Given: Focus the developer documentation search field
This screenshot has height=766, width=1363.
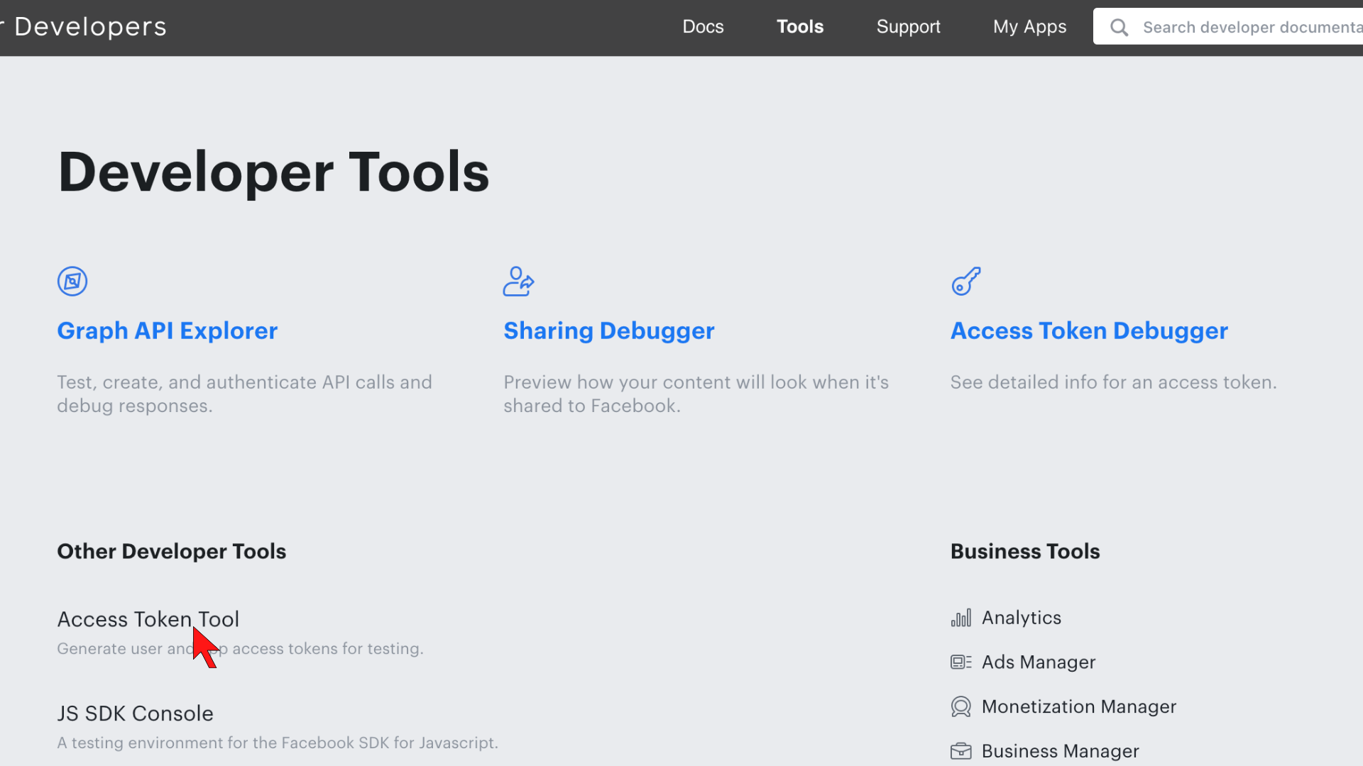Looking at the screenshot, I should point(1249,28).
